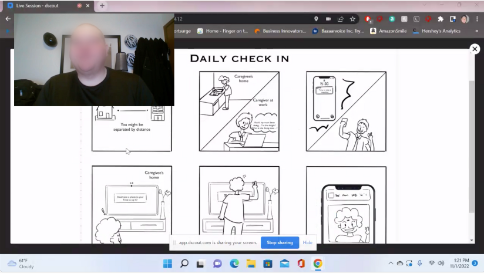The height and width of the screenshot is (277, 484).
Task: Show hidden bookmarks with the » chevron
Action: click(476, 31)
